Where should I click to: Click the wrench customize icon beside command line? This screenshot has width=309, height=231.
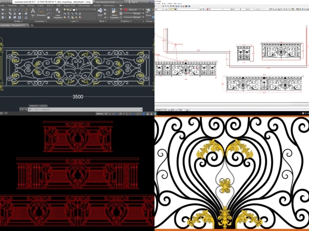click(26, 110)
